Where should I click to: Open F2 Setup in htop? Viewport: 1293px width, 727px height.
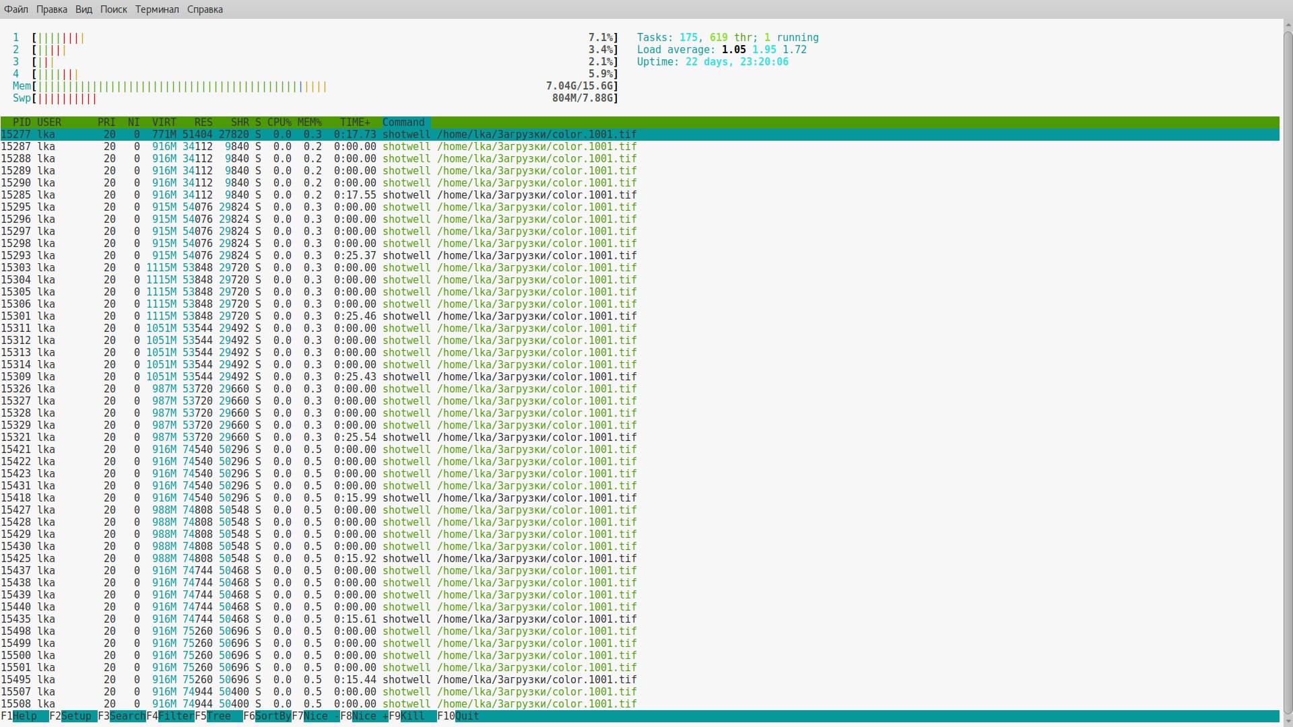tap(73, 716)
